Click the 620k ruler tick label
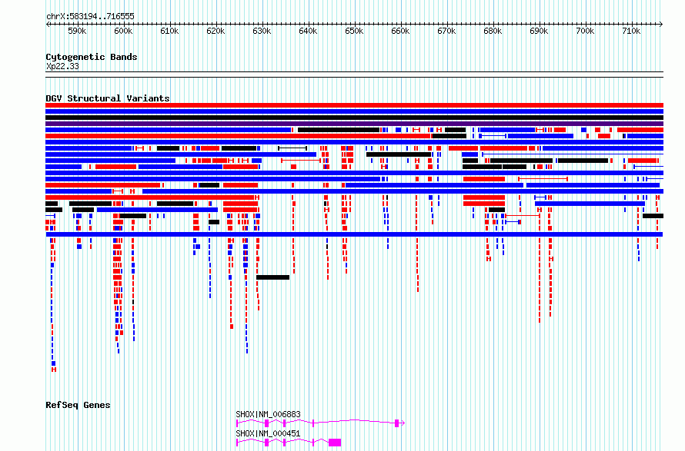Screen dimensions: 685x451 click(x=216, y=31)
